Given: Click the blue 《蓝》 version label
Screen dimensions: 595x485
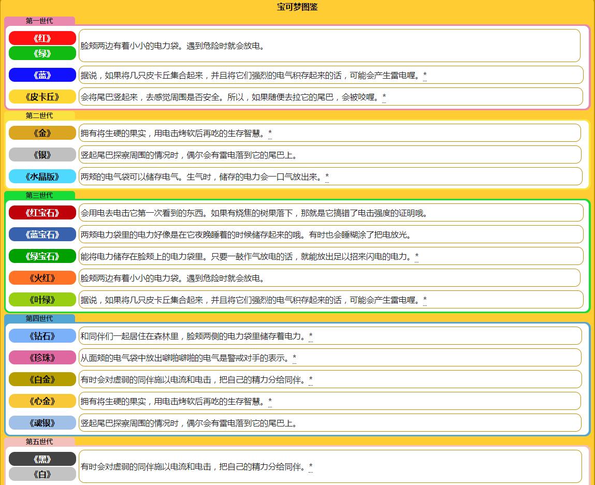Looking at the screenshot, I should [42, 75].
